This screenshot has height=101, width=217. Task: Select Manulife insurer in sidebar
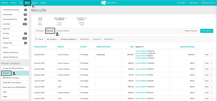tap(15, 73)
